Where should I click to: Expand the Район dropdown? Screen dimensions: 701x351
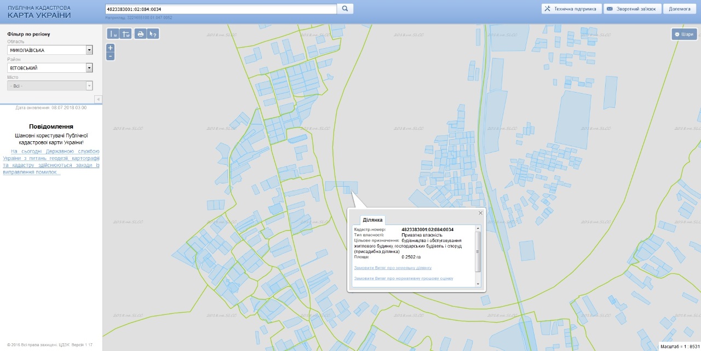[x=89, y=68]
